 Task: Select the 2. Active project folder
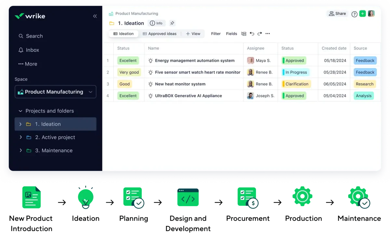pos(55,137)
